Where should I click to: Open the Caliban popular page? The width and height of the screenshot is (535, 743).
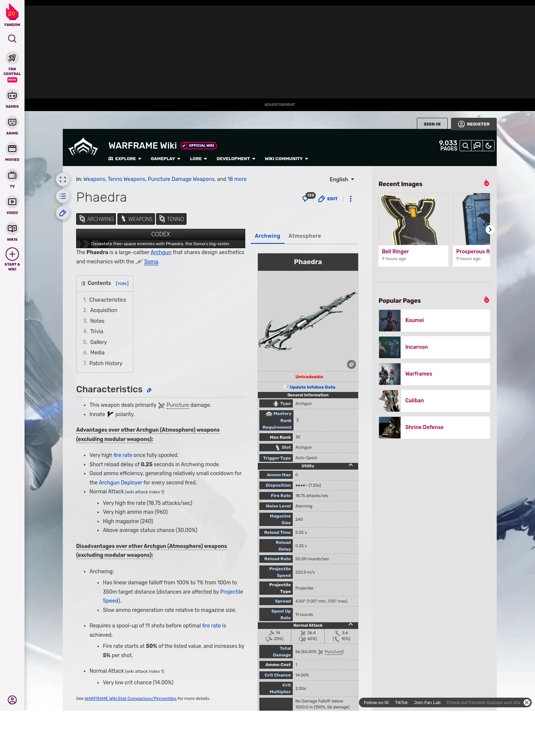(x=434, y=401)
